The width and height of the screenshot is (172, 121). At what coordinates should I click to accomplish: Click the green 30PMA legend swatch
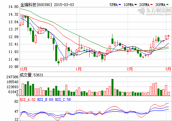pyautogui.click(x=167, y=5)
